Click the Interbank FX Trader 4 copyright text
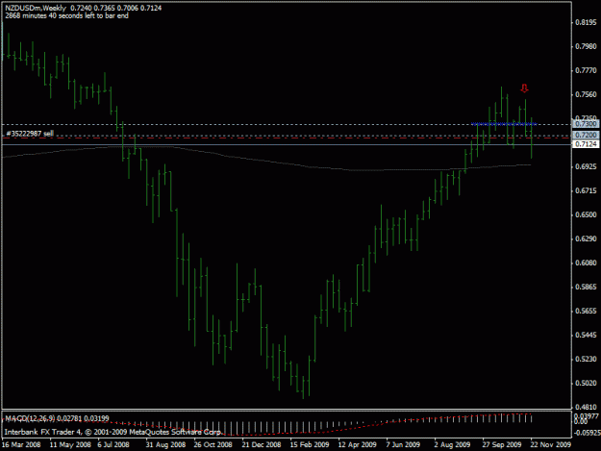The width and height of the screenshot is (601, 451). (x=113, y=432)
